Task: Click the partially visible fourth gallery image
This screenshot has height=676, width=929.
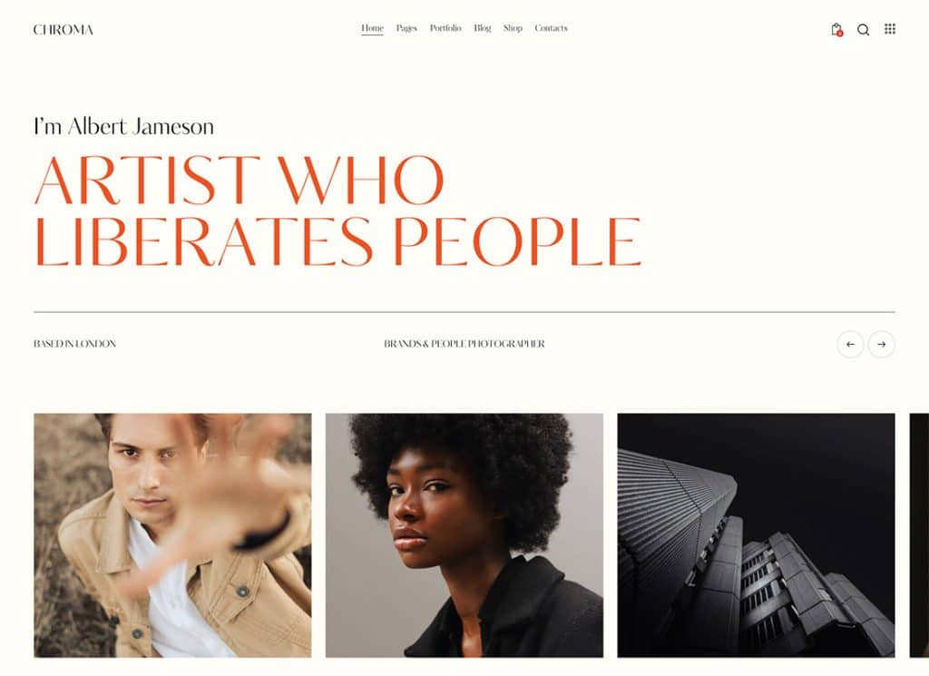Action: coord(919,535)
